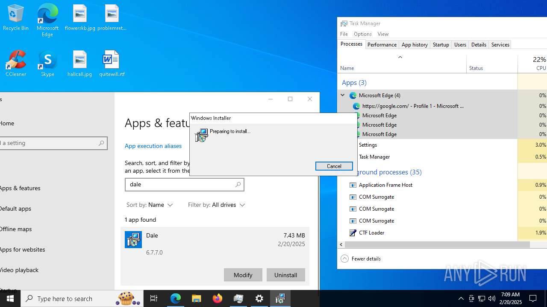Open Task View on the taskbar
The width and height of the screenshot is (547, 307).
point(154,298)
